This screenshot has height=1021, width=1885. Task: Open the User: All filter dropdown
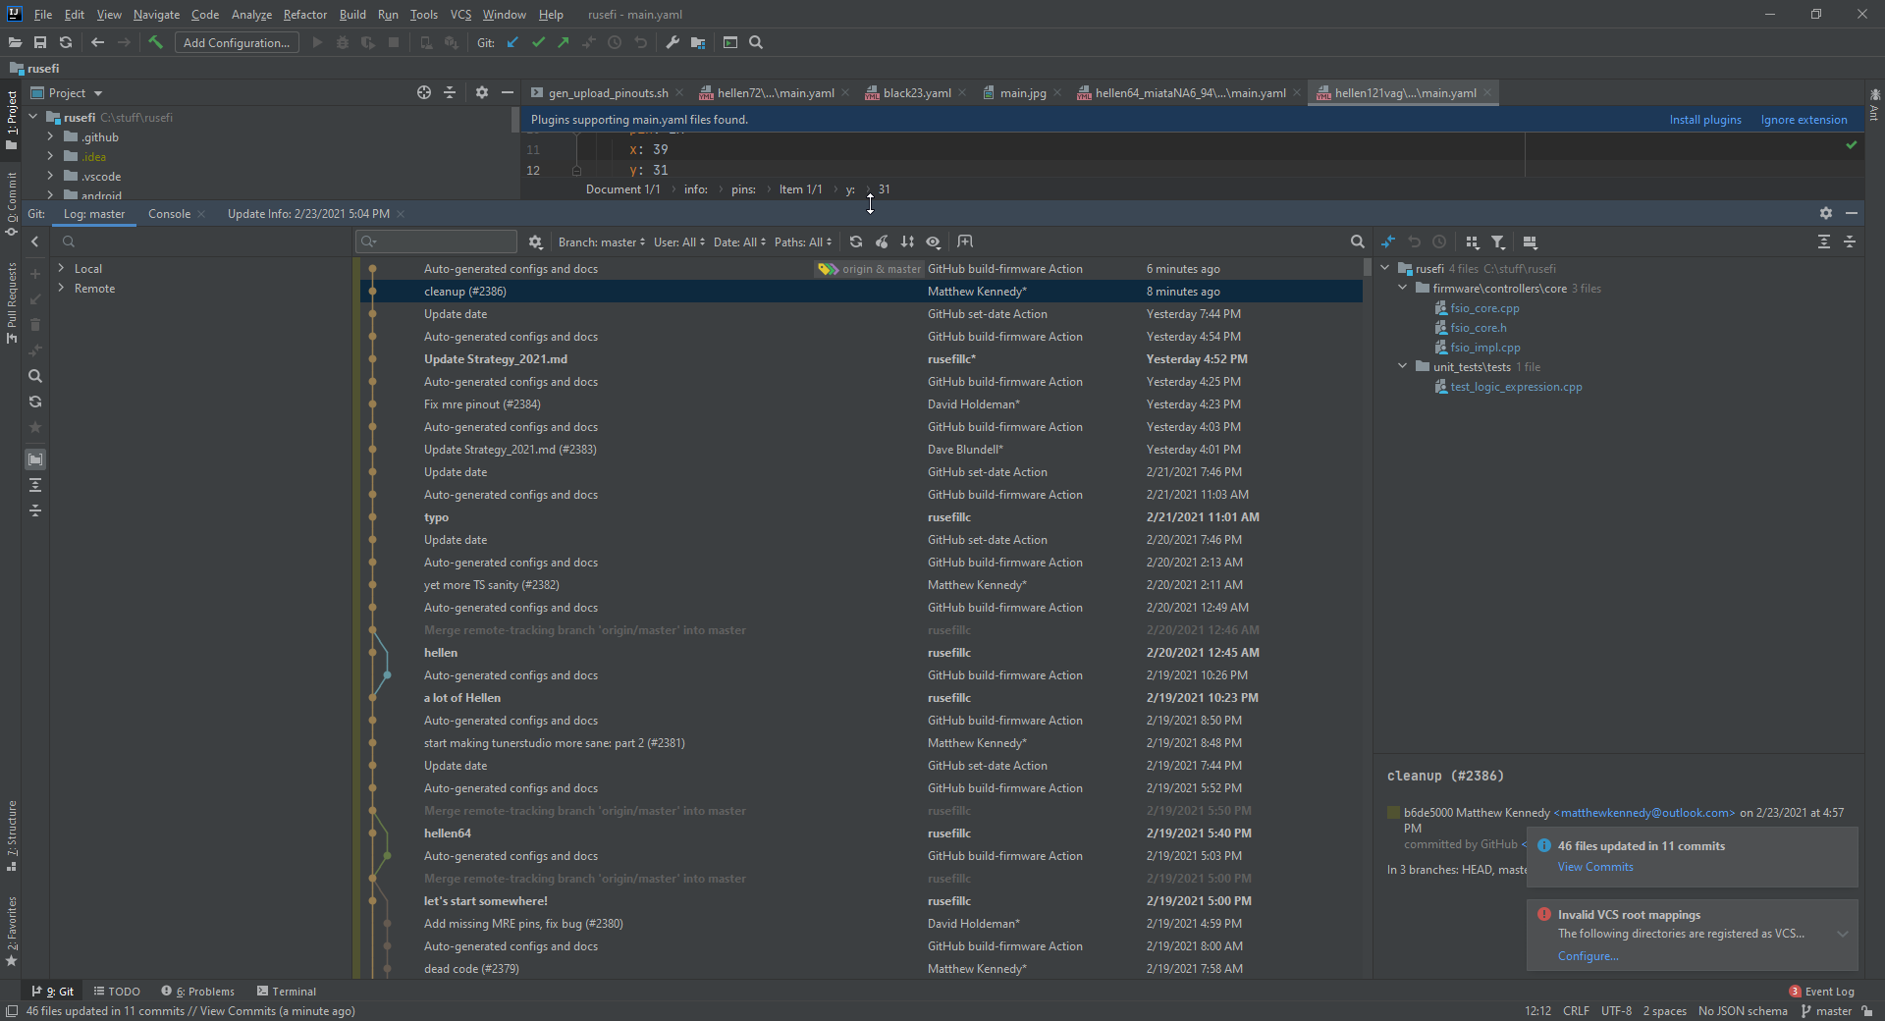[679, 242]
